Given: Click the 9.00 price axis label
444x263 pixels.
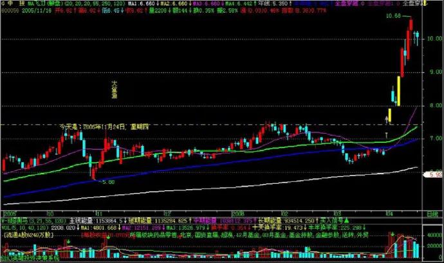Looking at the screenshot, I should [434, 72].
